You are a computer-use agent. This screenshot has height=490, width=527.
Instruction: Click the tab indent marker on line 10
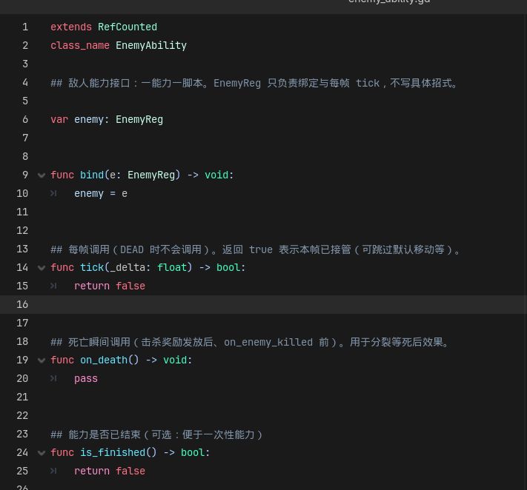tap(53, 193)
